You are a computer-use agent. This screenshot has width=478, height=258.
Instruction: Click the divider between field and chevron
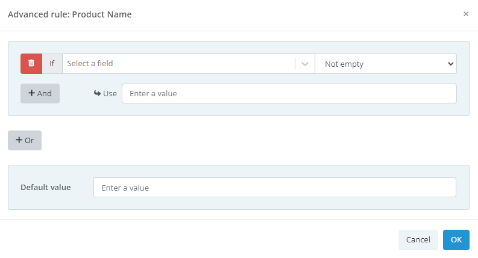coord(295,64)
